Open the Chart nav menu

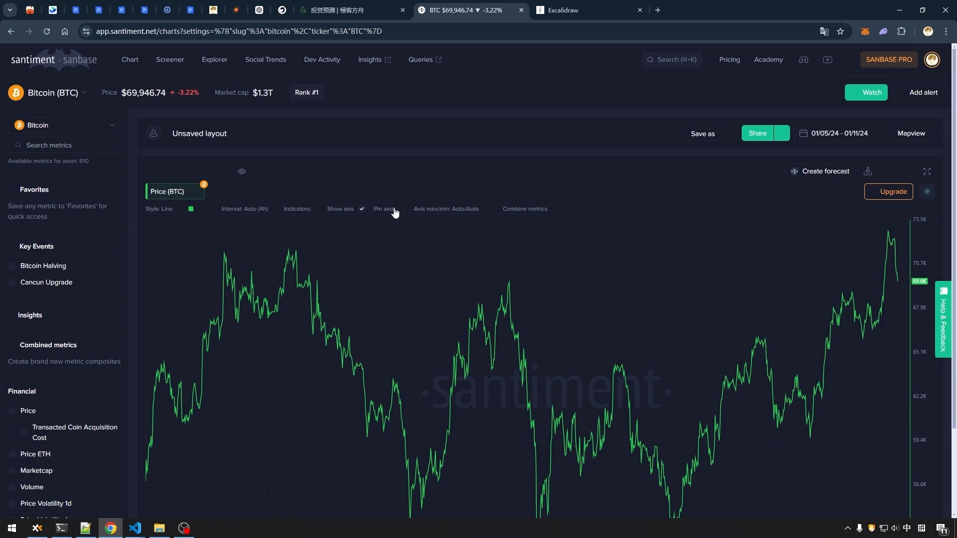(130, 60)
